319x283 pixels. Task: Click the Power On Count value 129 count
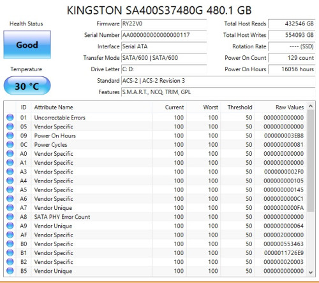pyautogui.click(x=292, y=58)
